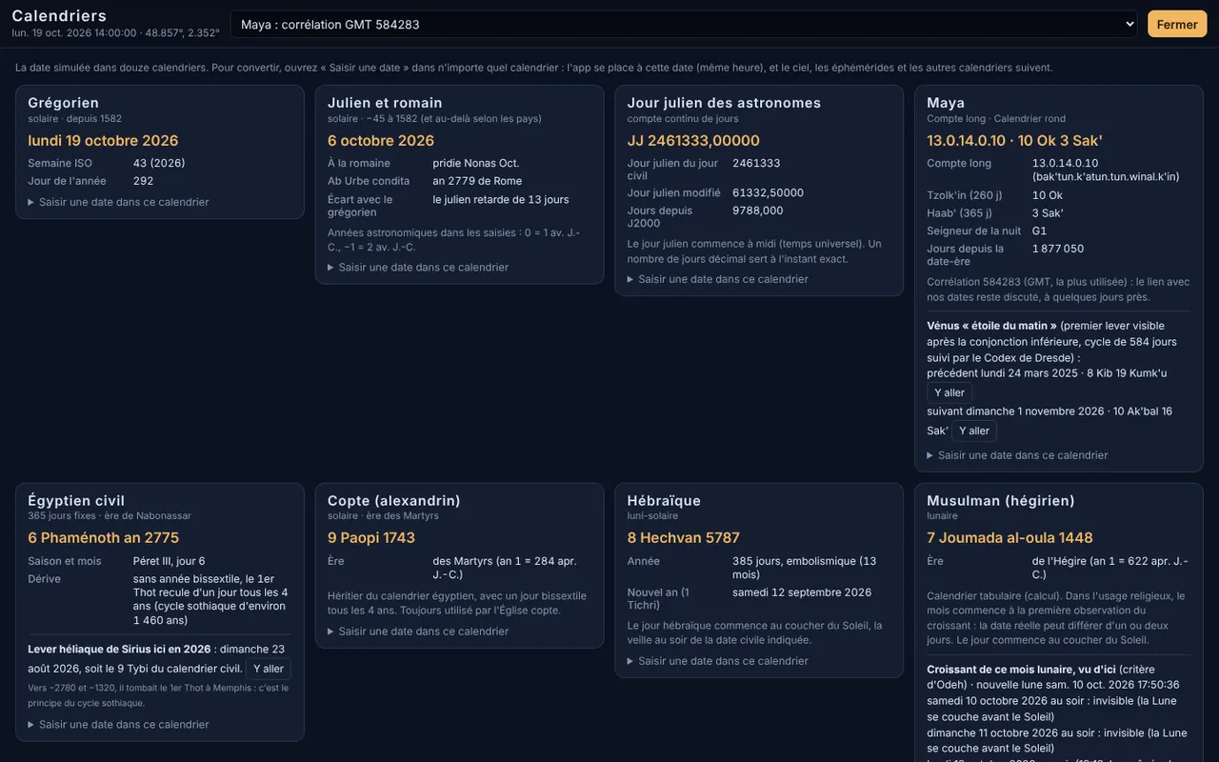Expand "Saisir une date" in the Grégorien card

(118, 202)
